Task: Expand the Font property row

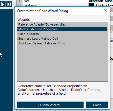Action: click(19, 1)
